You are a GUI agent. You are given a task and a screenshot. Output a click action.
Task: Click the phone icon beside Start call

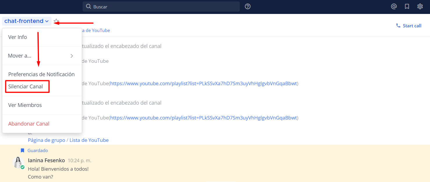coord(398,26)
